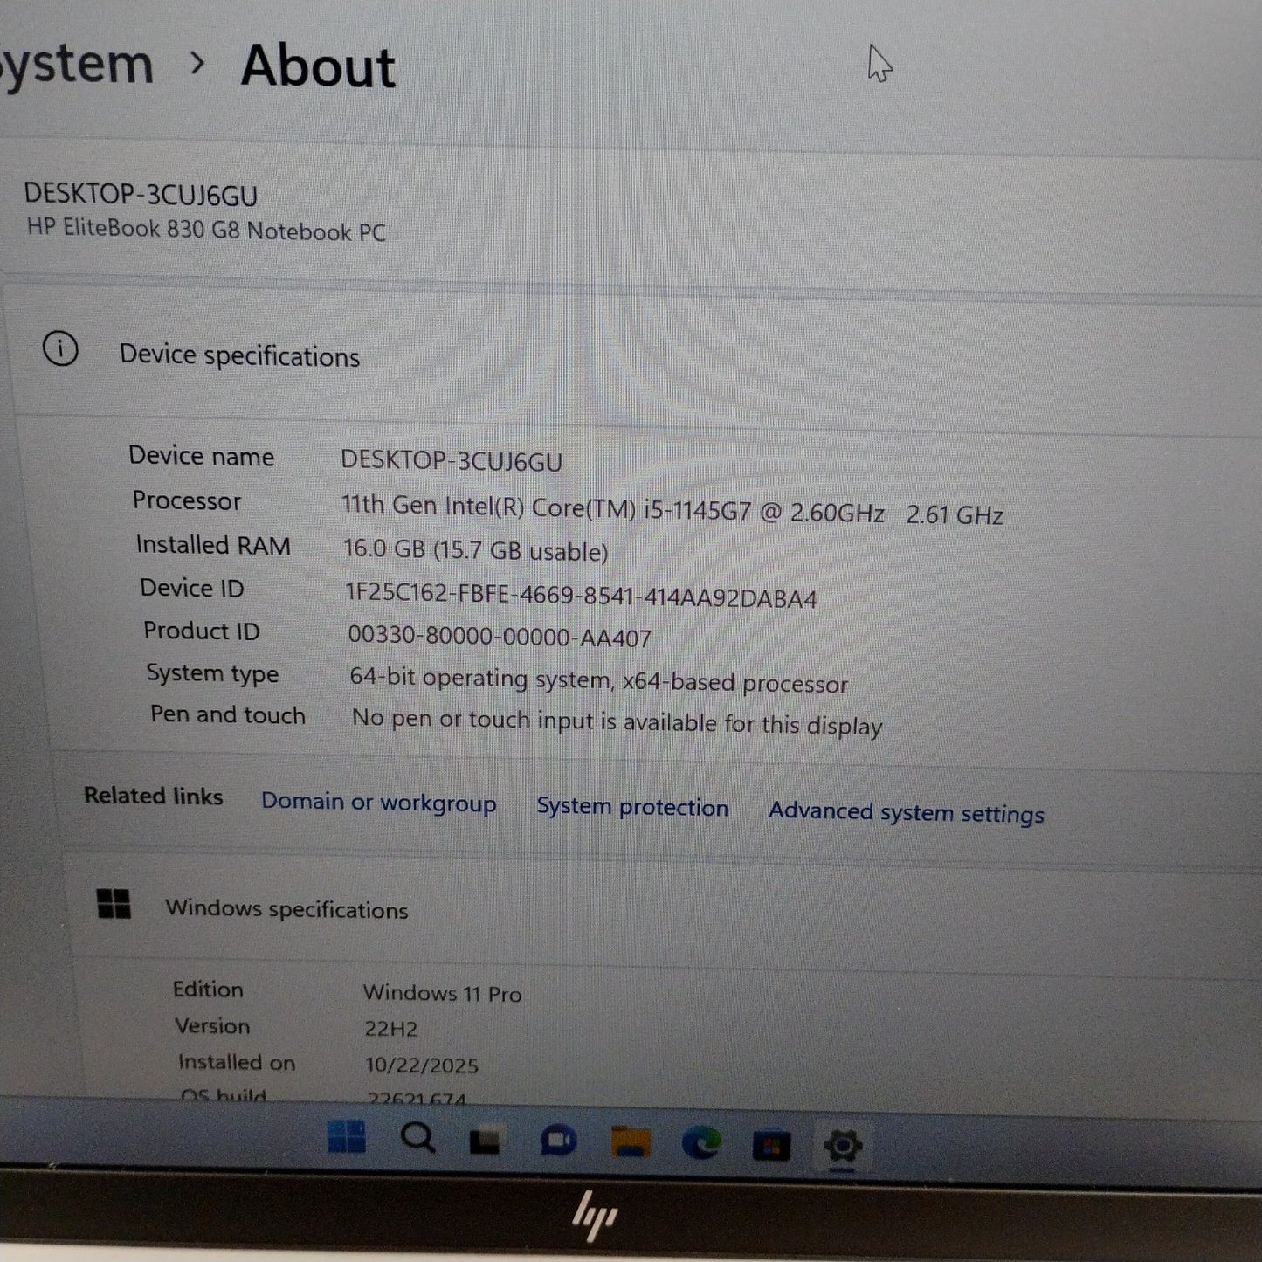The image size is (1262, 1262).
Task: Collapse the Device specifications section
Action: pyautogui.click(x=240, y=355)
